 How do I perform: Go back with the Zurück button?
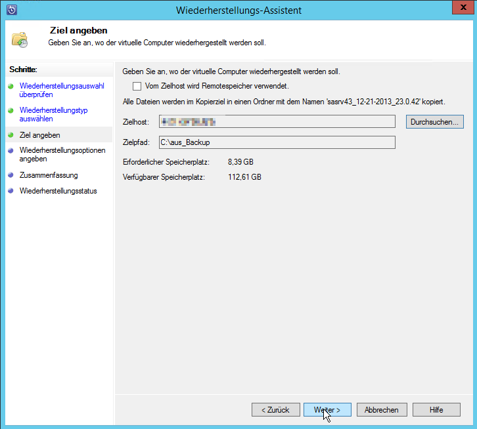coord(275,410)
